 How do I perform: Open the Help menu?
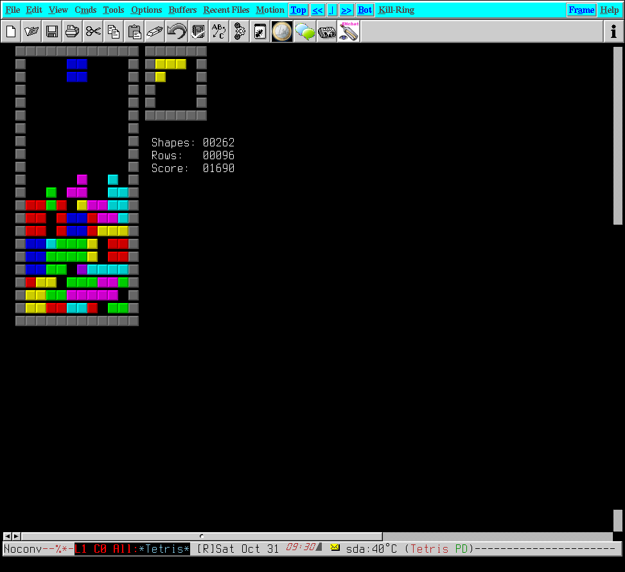(x=610, y=10)
